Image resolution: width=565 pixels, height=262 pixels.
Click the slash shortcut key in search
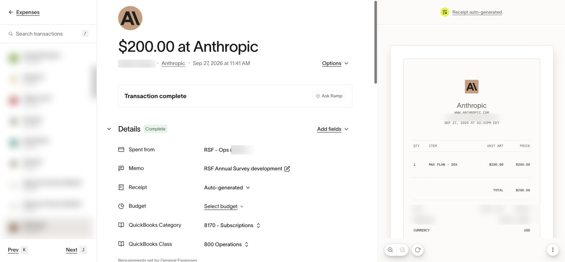85,34
